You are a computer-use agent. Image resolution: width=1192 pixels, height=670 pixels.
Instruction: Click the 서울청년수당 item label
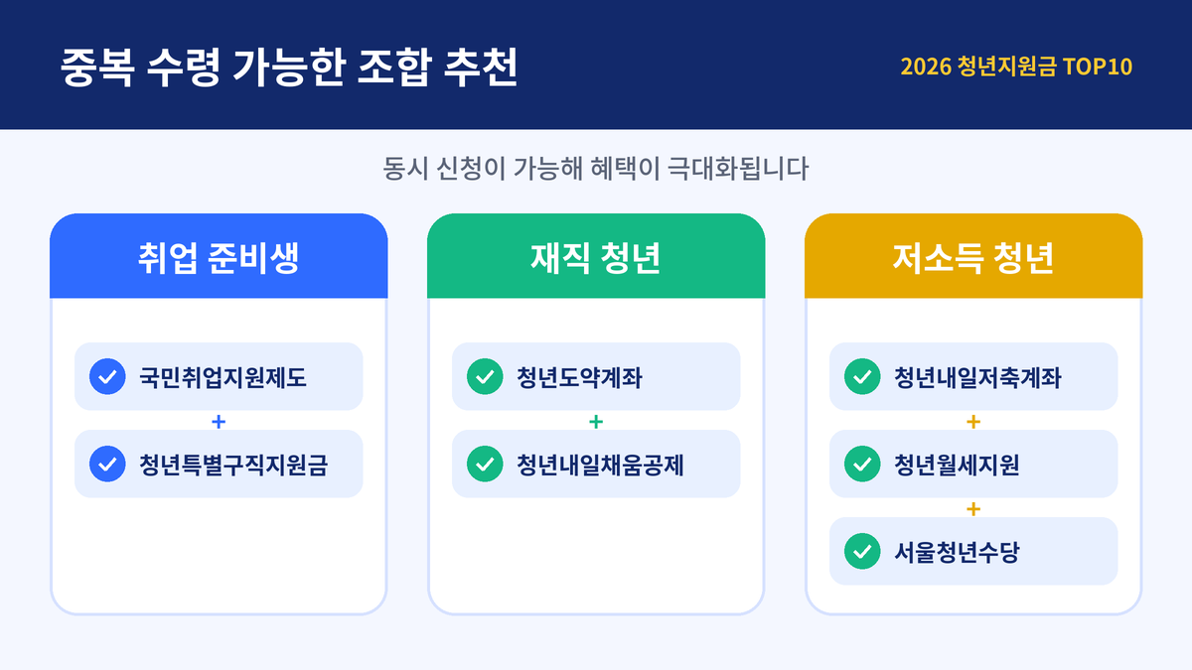[957, 551]
